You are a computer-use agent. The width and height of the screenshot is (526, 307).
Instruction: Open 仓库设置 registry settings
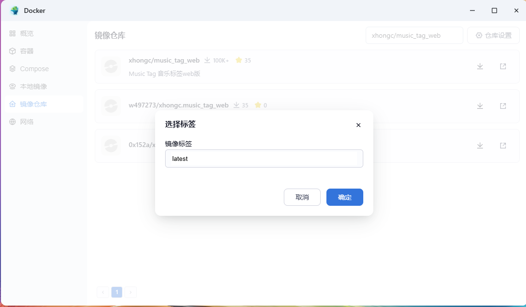[493, 35]
